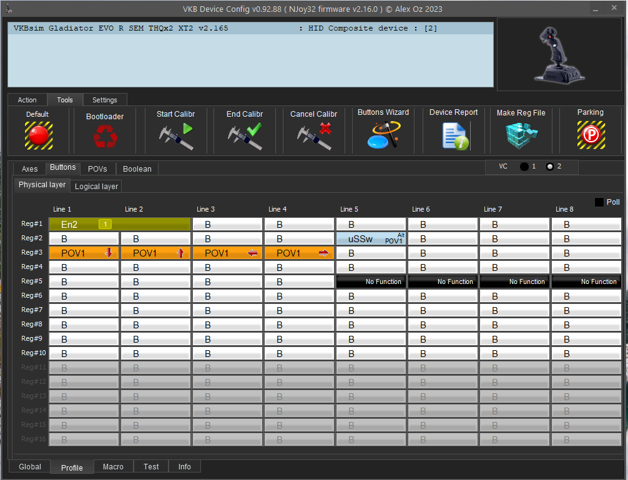
Task: Abort calibration using the Cancel Calibr icon
Action: 313,136
